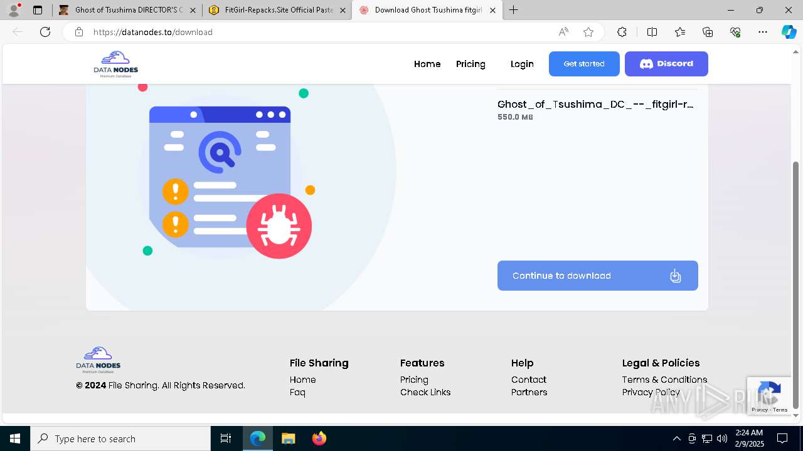Open Login in the top navigation
The width and height of the screenshot is (803, 451).
pyautogui.click(x=522, y=64)
